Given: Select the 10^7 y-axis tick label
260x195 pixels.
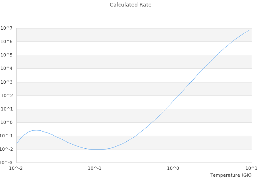Looking at the screenshot, I should coord(8,28).
